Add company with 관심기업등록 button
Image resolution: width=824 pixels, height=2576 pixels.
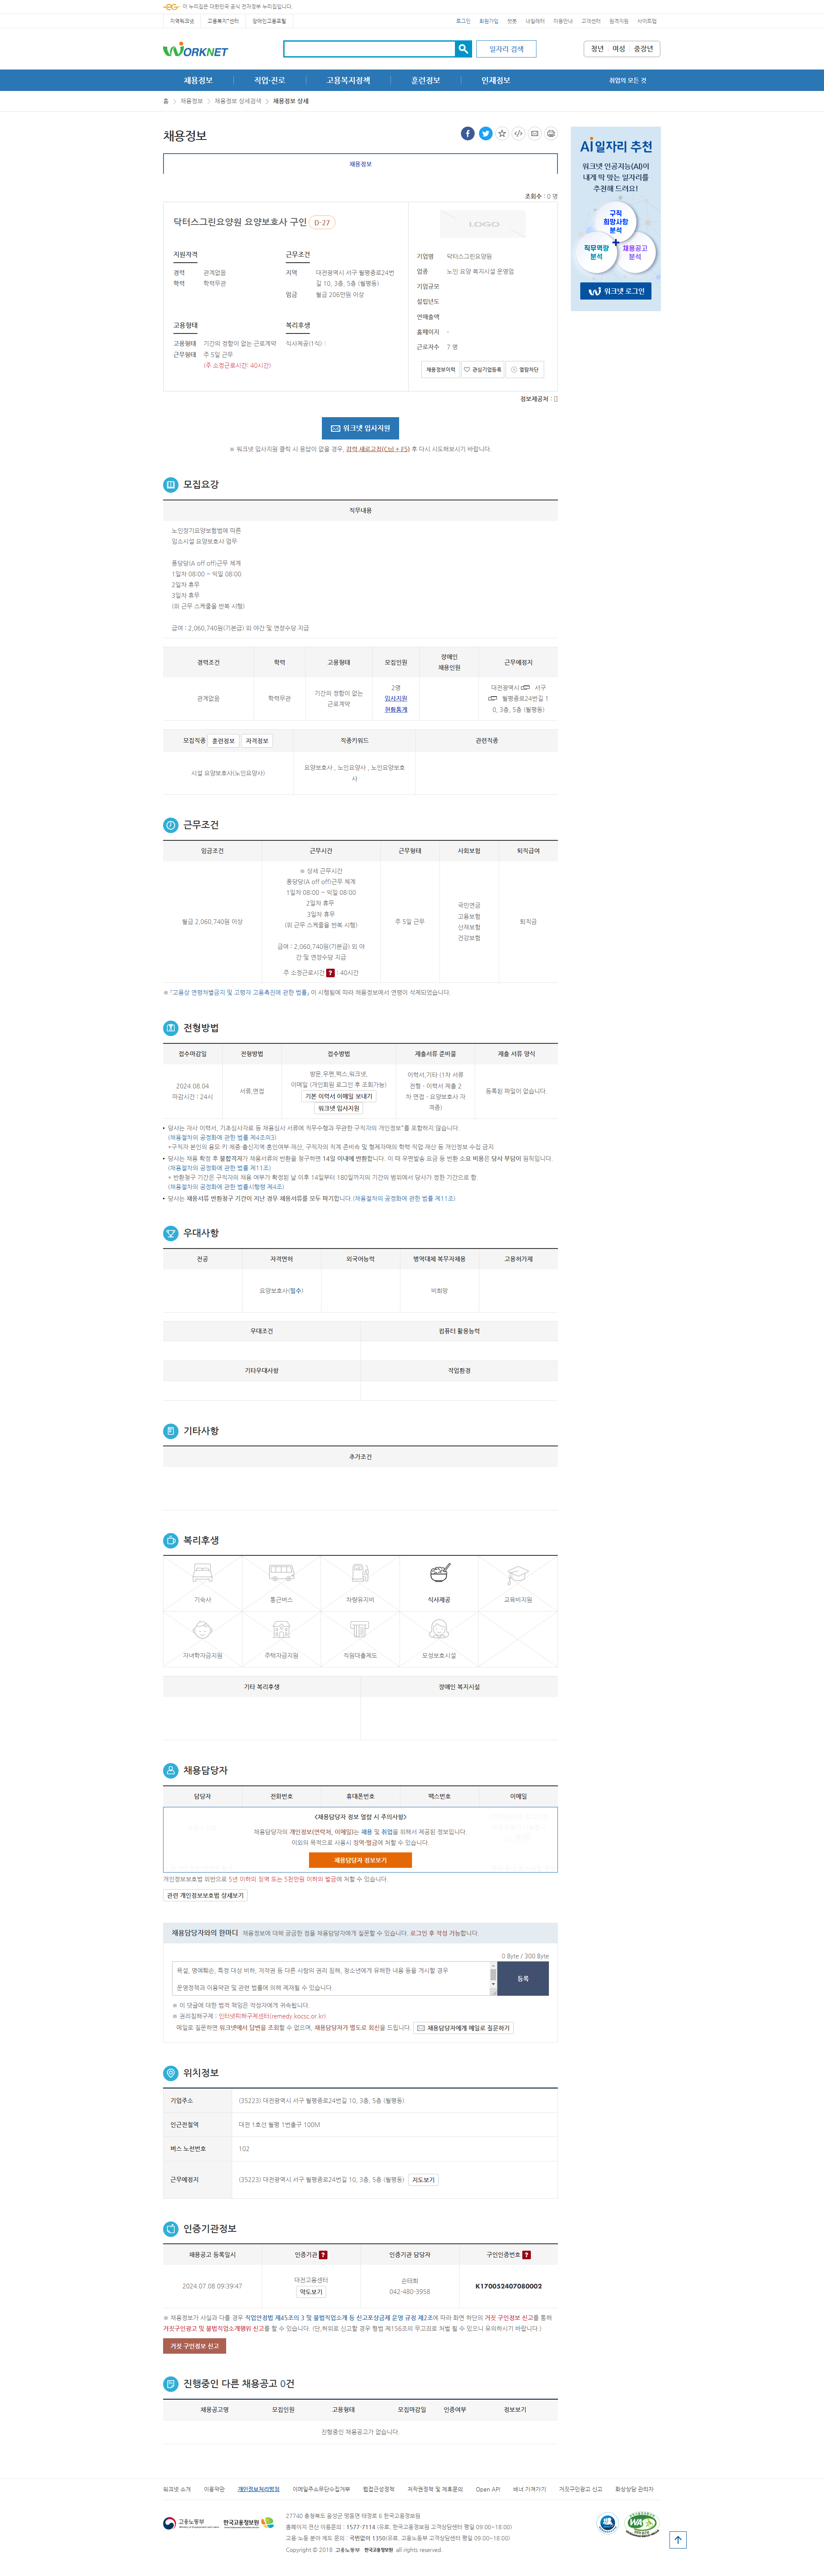[x=482, y=369]
